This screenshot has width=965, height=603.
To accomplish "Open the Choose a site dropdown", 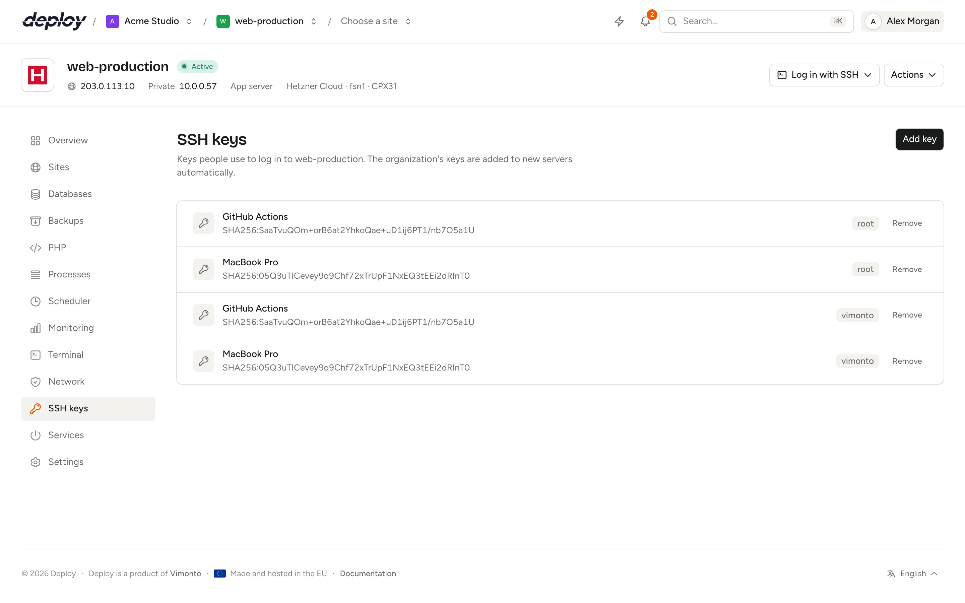I will pos(376,21).
